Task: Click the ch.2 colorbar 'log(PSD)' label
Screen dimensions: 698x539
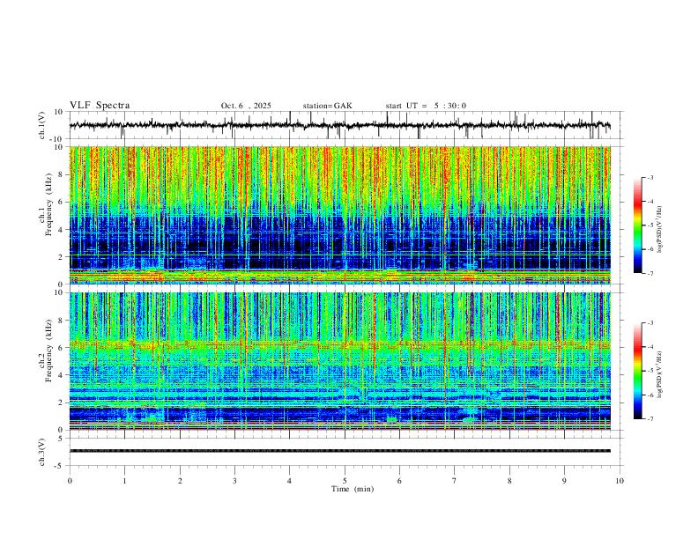Action: coord(659,374)
